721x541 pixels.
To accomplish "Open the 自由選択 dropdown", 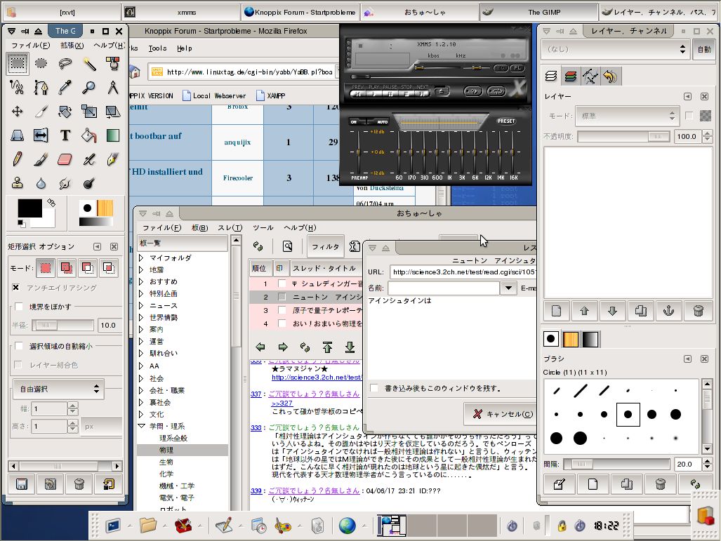I will click(x=58, y=389).
